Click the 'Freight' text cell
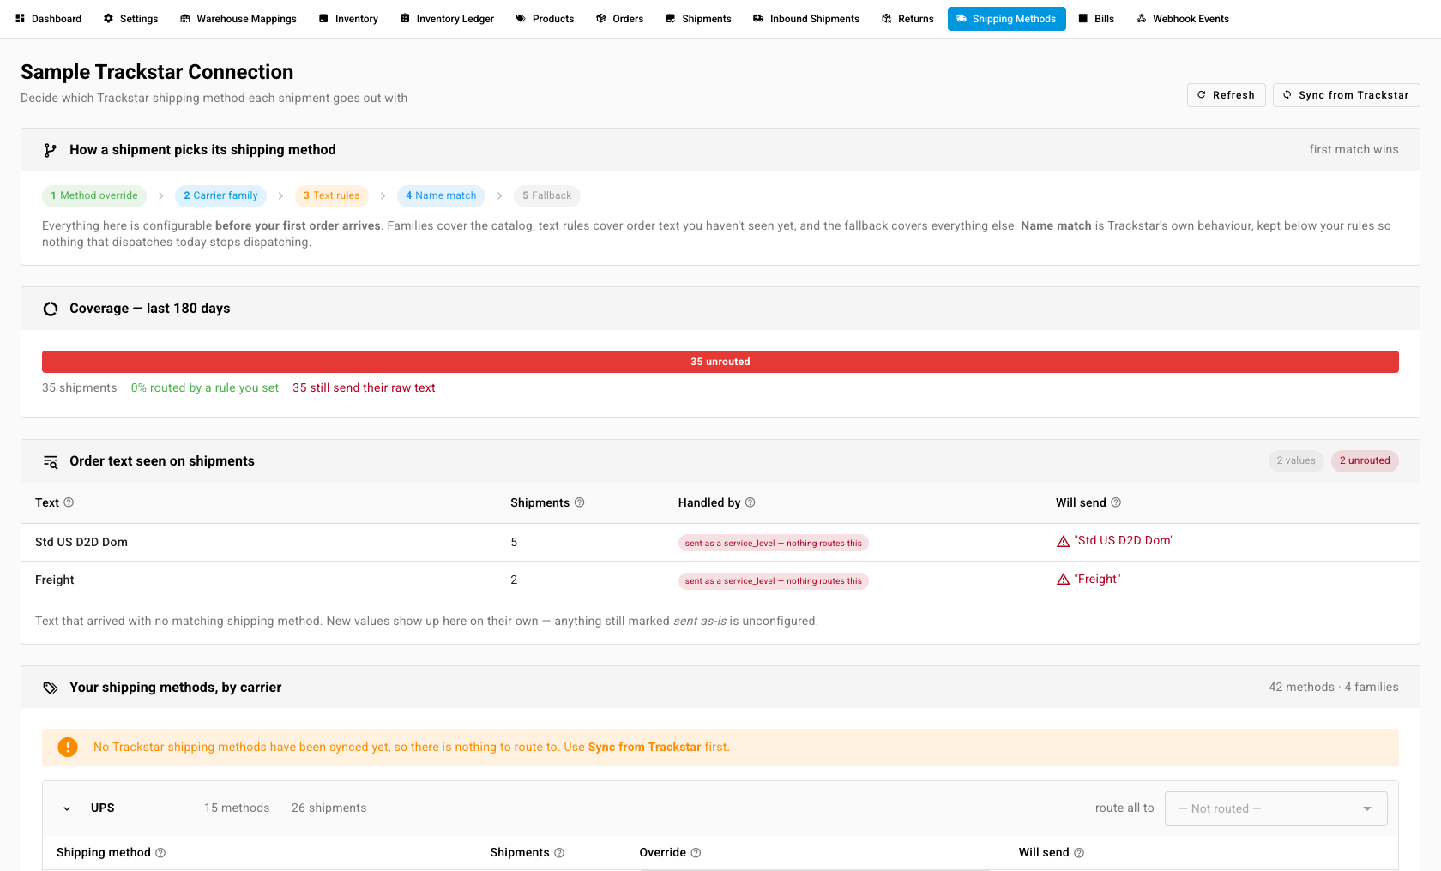The image size is (1441, 871). (55, 580)
